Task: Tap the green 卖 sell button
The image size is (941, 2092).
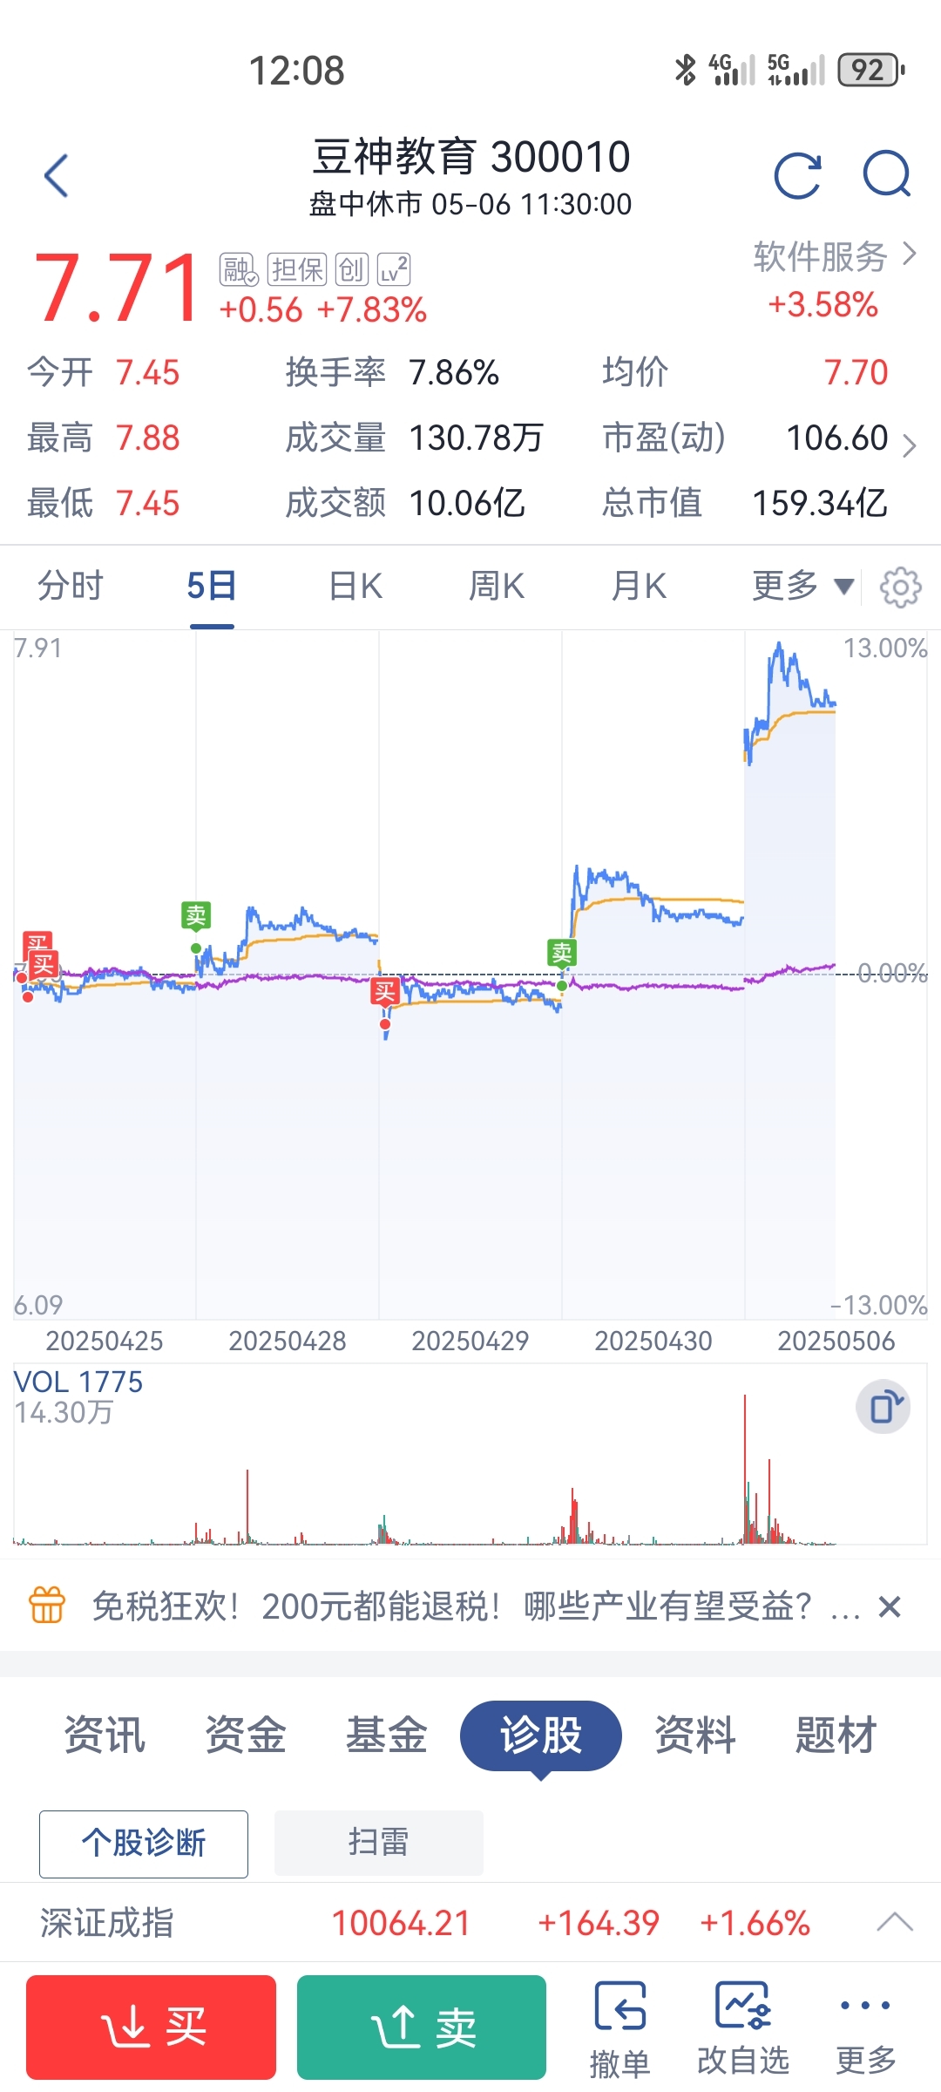Action: (x=422, y=2027)
